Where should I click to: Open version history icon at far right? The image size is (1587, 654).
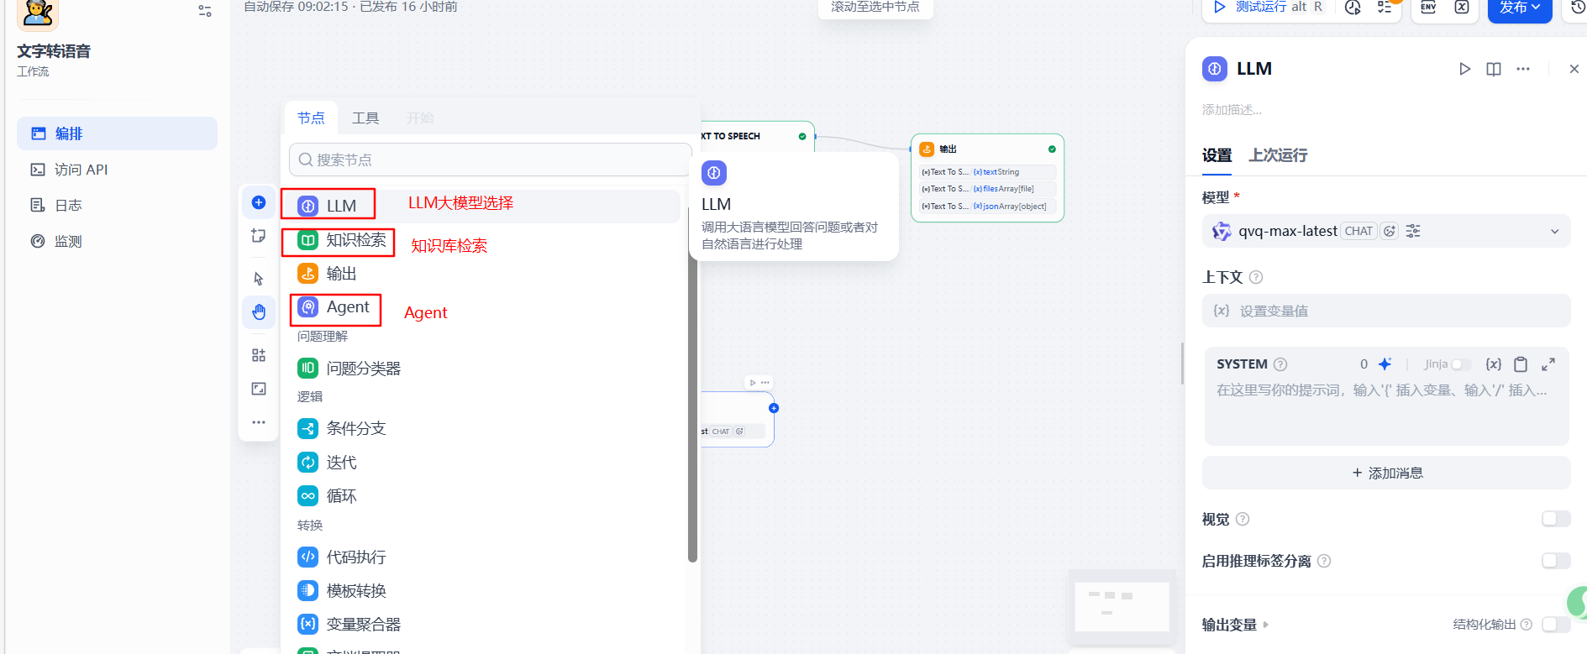(x=1578, y=8)
